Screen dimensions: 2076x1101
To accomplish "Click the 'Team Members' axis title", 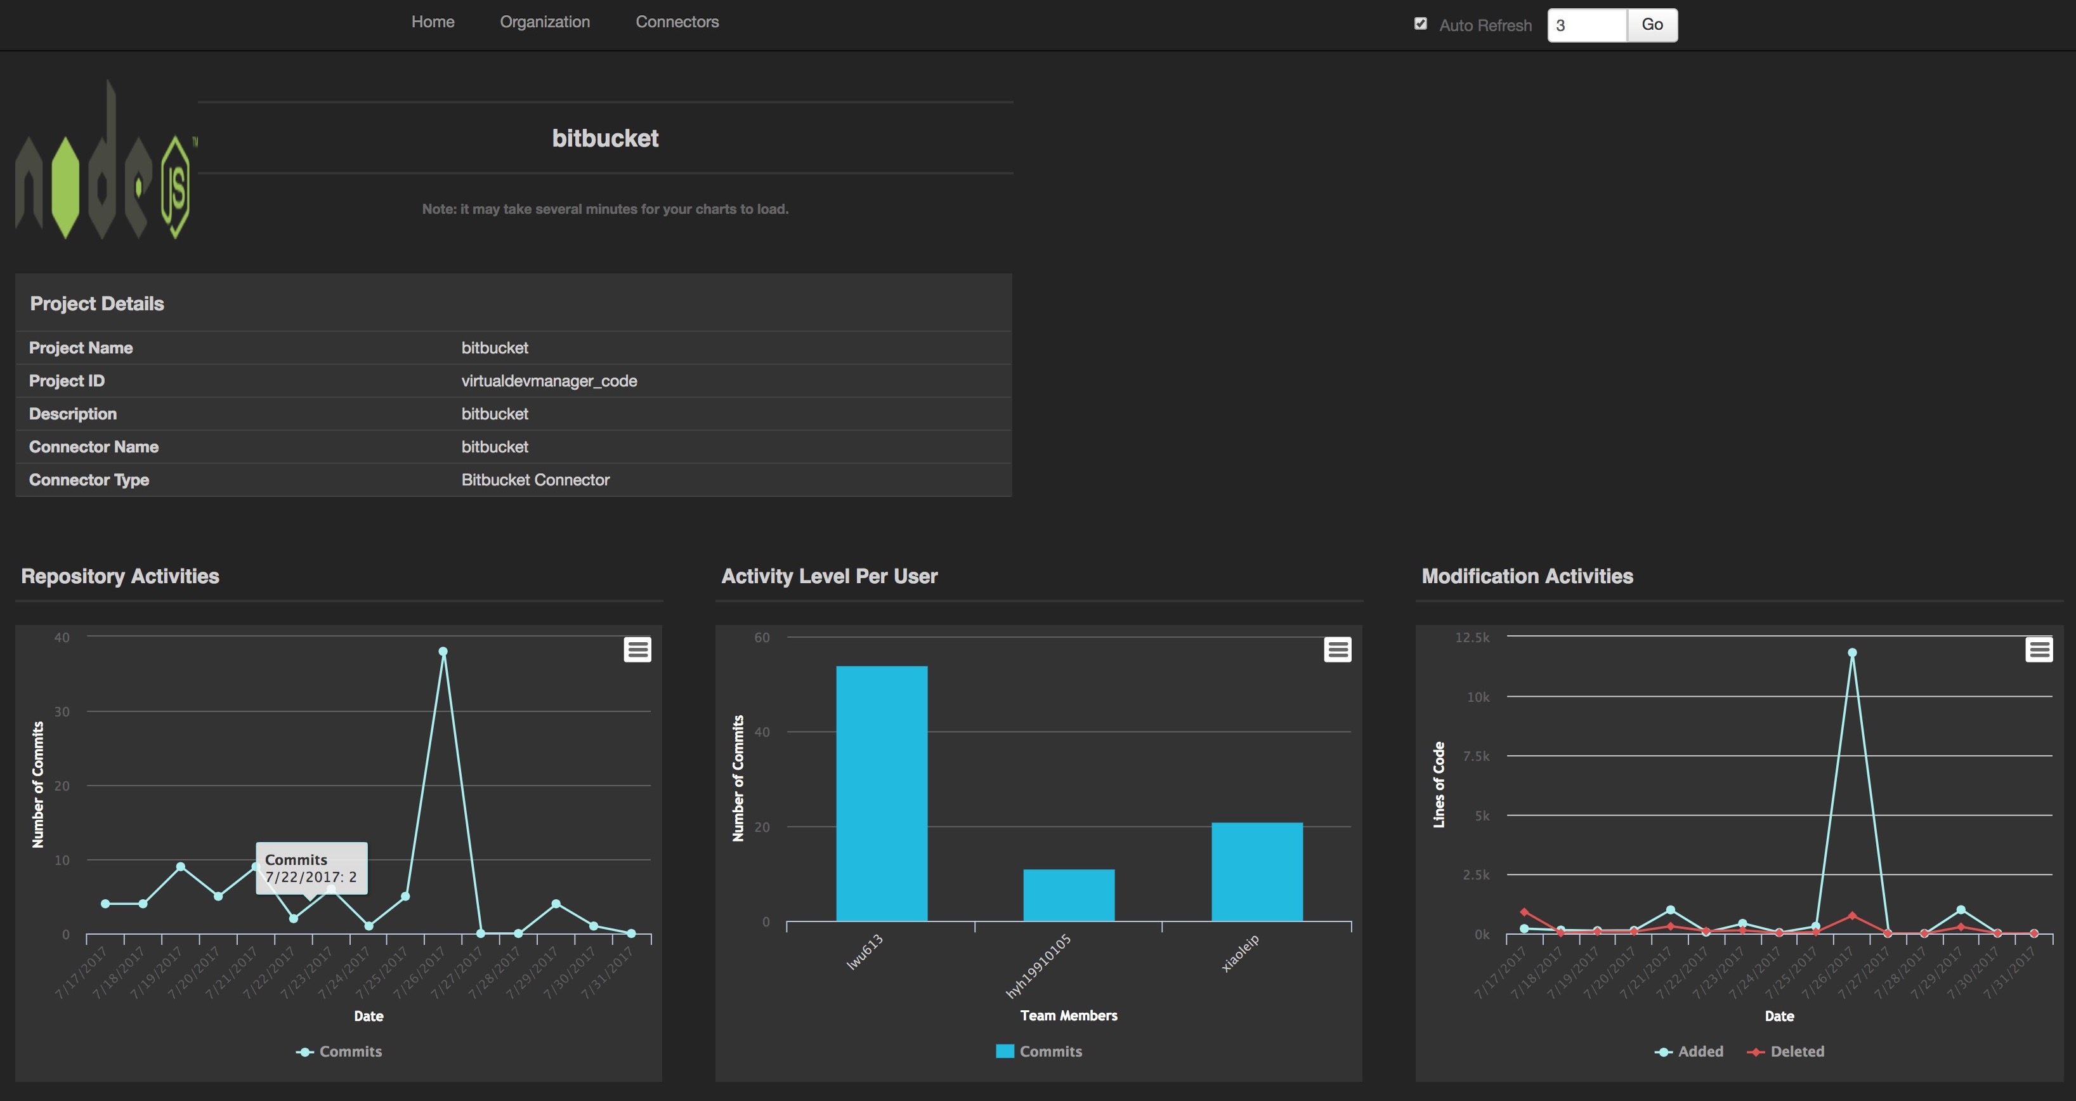I will click(1069, 1015).
